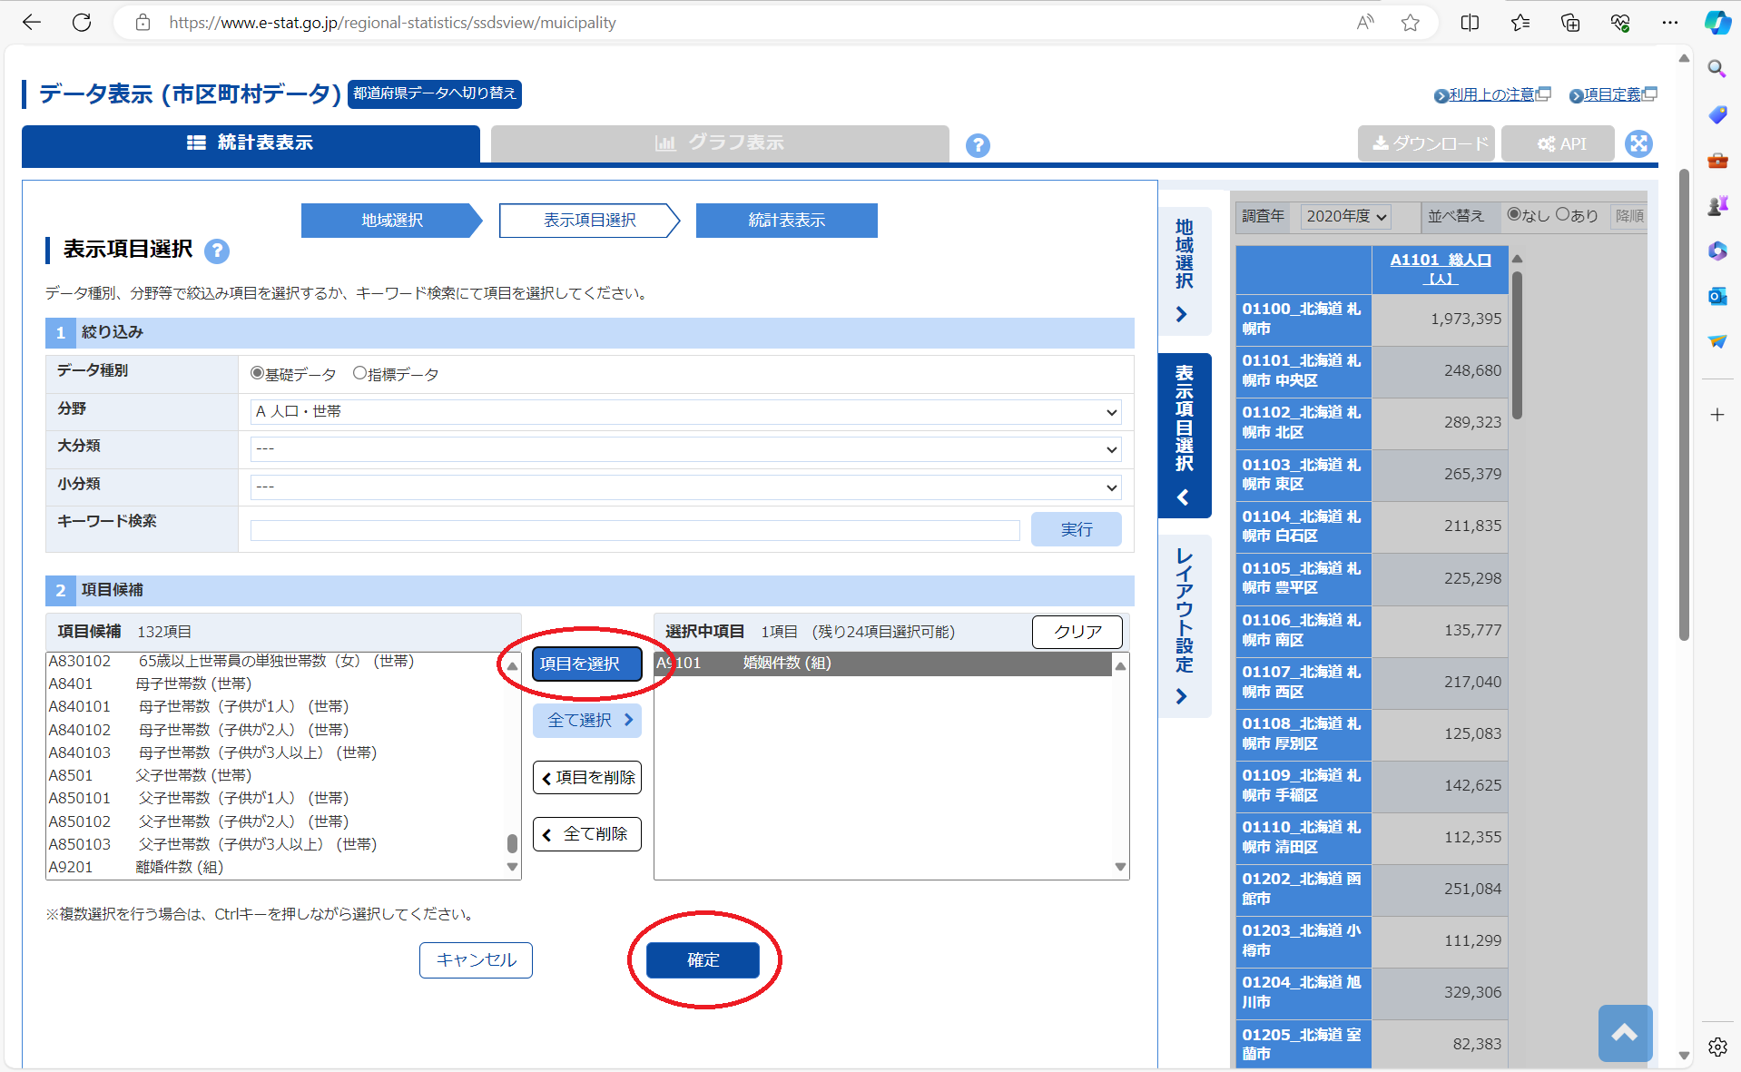
Task: Add page to favorites with star icon
Action: [x=1410, y=23]
